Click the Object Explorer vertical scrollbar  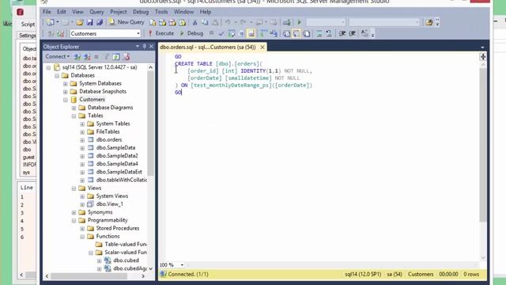(150, 123)
